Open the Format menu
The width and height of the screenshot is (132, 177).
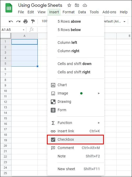(x=68, y=12)
